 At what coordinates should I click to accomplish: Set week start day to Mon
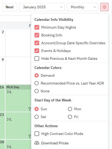pyautogui.click(x=70, y=109)
